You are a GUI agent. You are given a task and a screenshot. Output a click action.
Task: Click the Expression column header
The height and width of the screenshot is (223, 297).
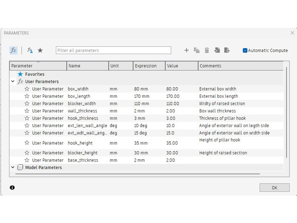pyautogui.click(x=148, y=66)
